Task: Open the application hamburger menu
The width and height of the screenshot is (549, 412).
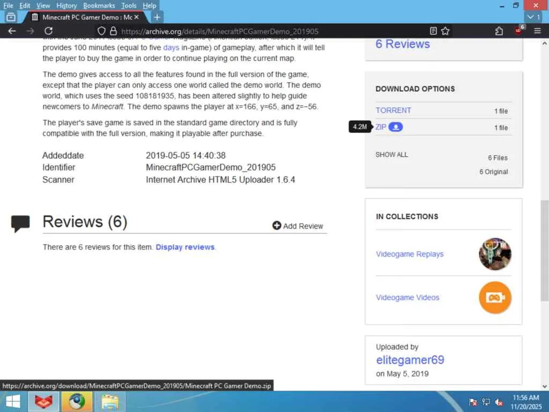Action: point(537,31)
